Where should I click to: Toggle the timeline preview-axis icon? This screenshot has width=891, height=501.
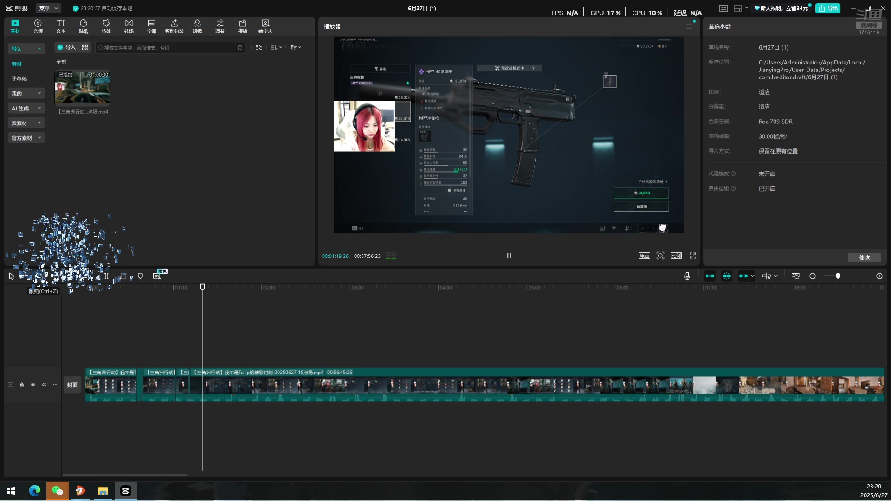click(795, 276)
